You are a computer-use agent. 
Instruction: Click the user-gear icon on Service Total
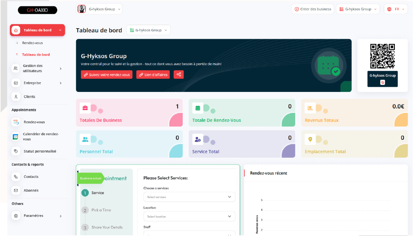tap(198, 139)
